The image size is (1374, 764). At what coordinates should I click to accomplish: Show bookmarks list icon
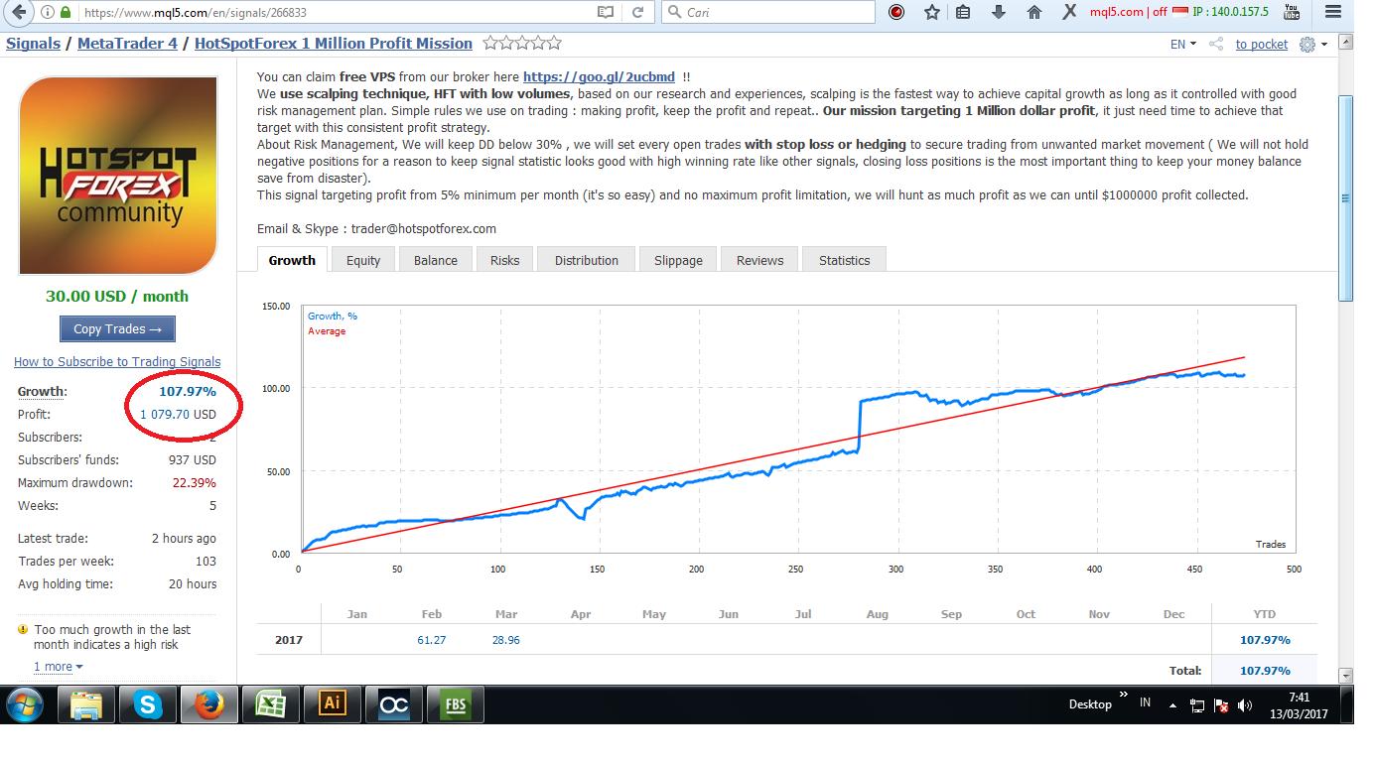pyautogui.click(x=963, y=13)
